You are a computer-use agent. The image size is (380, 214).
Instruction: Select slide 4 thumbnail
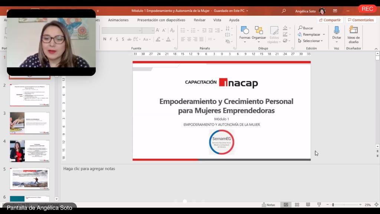pos(30,151)
